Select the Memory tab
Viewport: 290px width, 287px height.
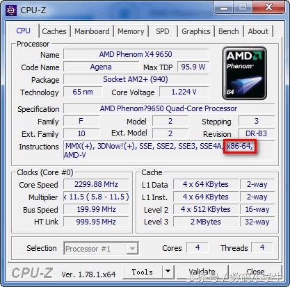(x=131, y=31)
